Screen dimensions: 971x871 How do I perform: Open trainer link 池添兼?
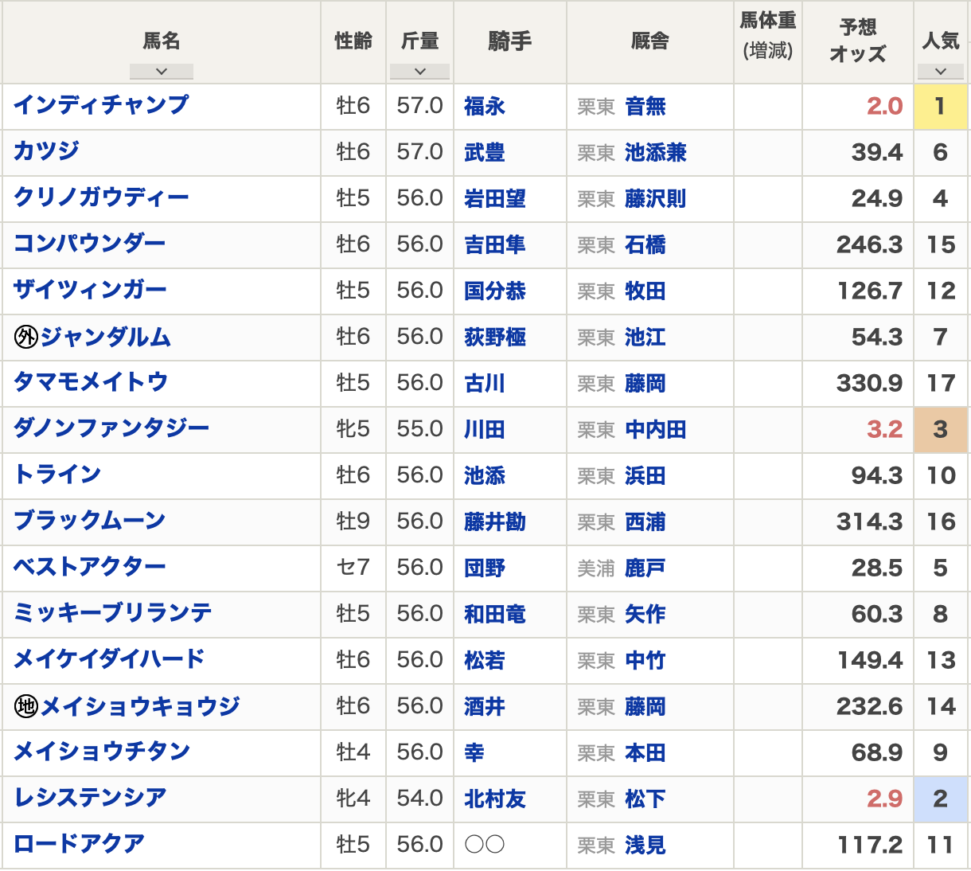click(655, 152)
